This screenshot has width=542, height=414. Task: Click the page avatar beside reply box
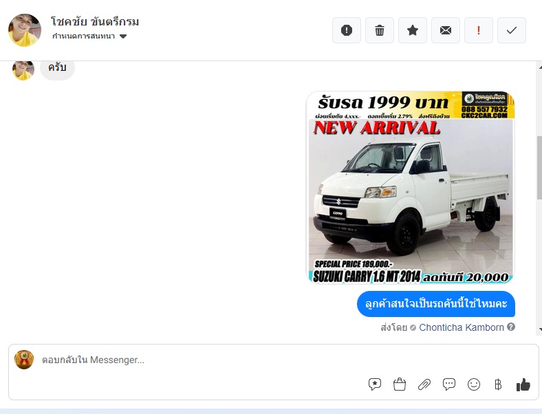24,360
